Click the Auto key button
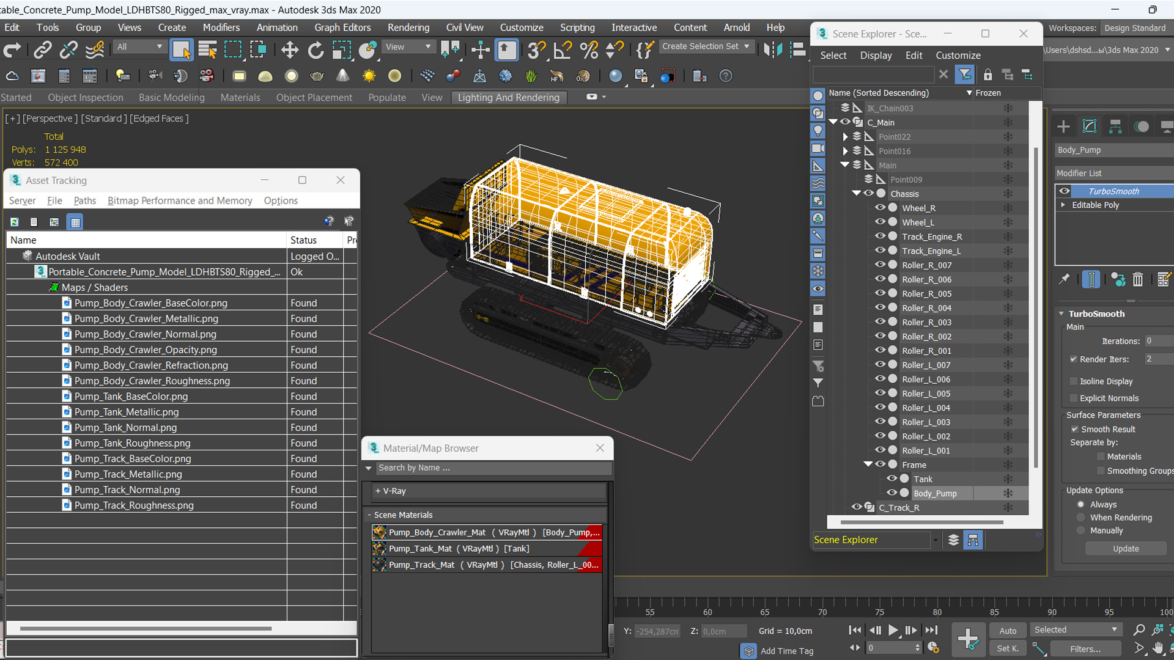 pyautogui.click(x=1008, y=631)
